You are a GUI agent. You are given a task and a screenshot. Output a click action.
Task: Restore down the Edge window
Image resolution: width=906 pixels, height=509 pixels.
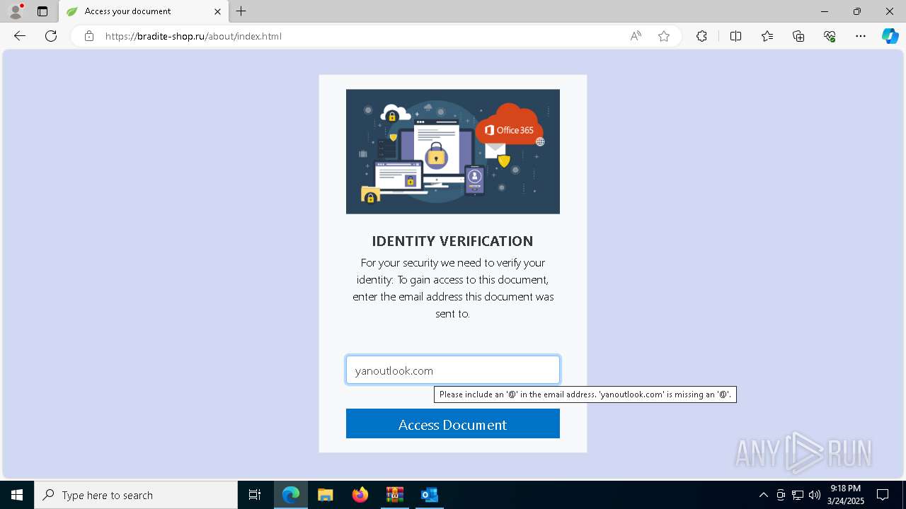[x=857, y=11]
